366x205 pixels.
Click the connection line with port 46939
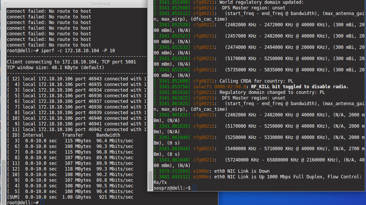(x=77, y=113)
